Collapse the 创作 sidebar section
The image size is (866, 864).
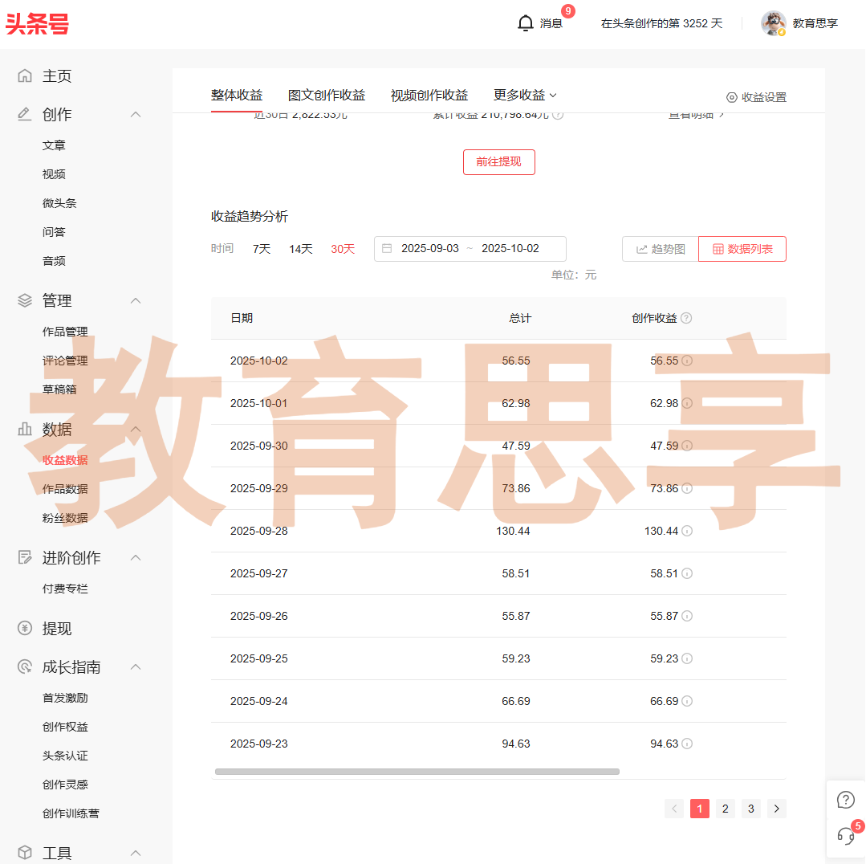coord(136,115)
